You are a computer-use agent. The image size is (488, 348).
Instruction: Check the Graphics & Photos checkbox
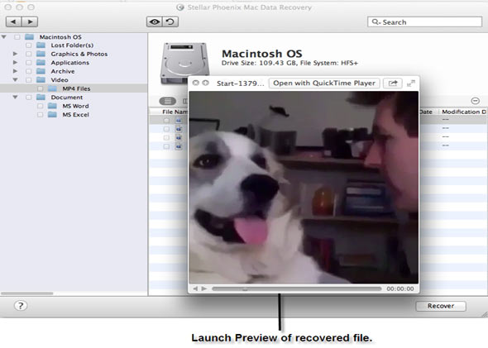pos(29,54)
